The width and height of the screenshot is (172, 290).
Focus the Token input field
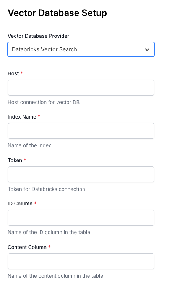(81, 174)
